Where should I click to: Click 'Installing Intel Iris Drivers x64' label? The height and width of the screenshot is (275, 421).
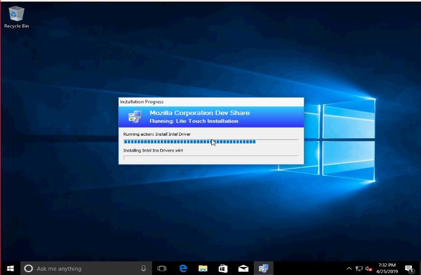[153, 151]
